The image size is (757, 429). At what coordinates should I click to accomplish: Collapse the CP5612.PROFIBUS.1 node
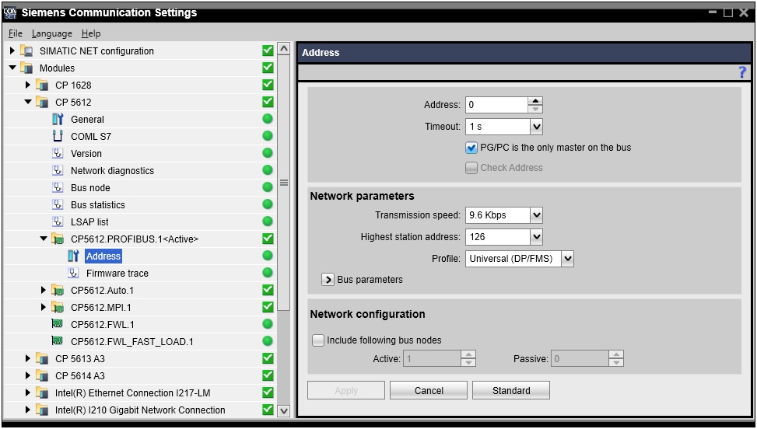pos(44,239)
